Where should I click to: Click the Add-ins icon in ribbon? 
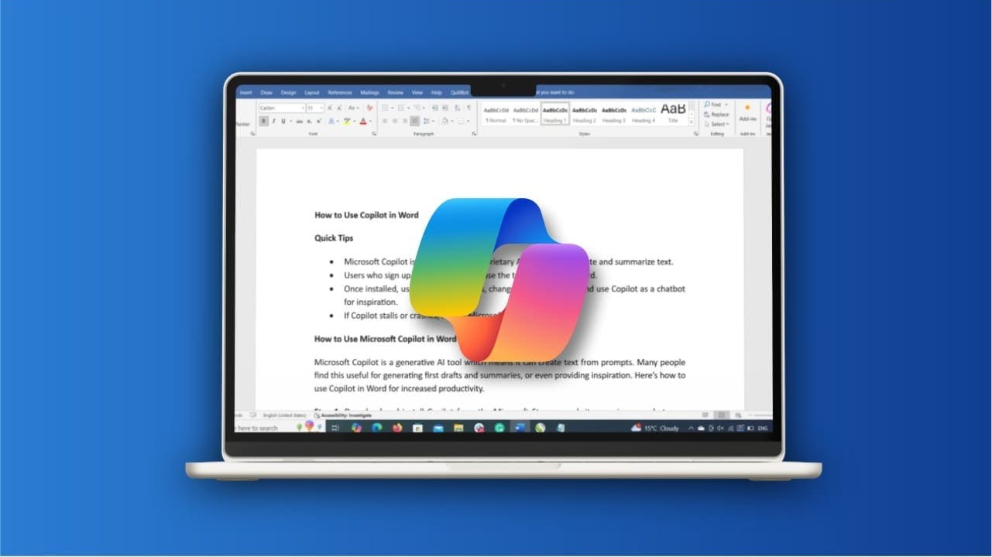[747, 112]
